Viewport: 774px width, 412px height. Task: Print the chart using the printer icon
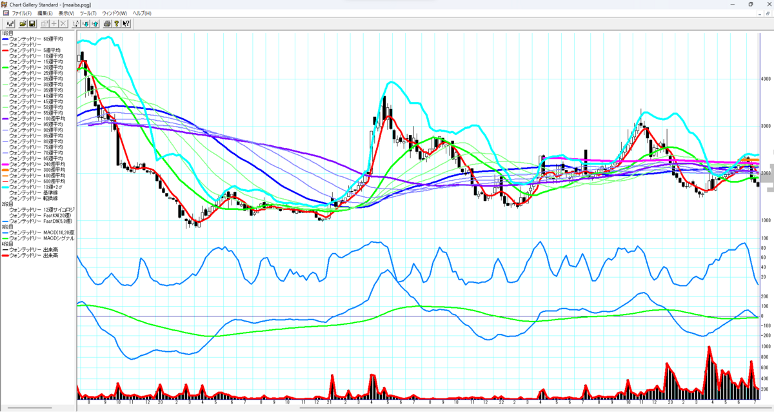click(x=107, y=24)
